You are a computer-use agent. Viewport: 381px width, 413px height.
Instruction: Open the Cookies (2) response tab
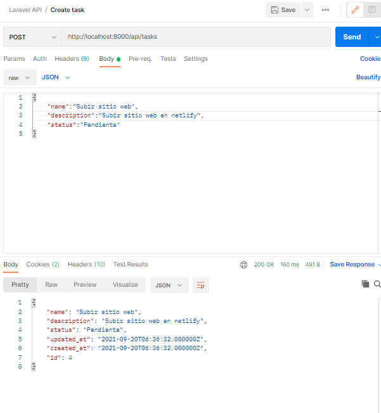pos(43,265)
